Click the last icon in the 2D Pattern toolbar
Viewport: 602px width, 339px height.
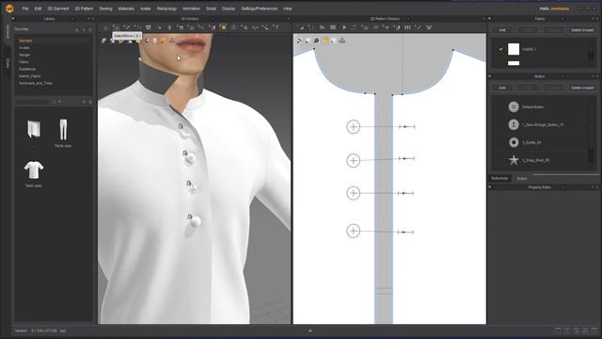pos(429,27)
